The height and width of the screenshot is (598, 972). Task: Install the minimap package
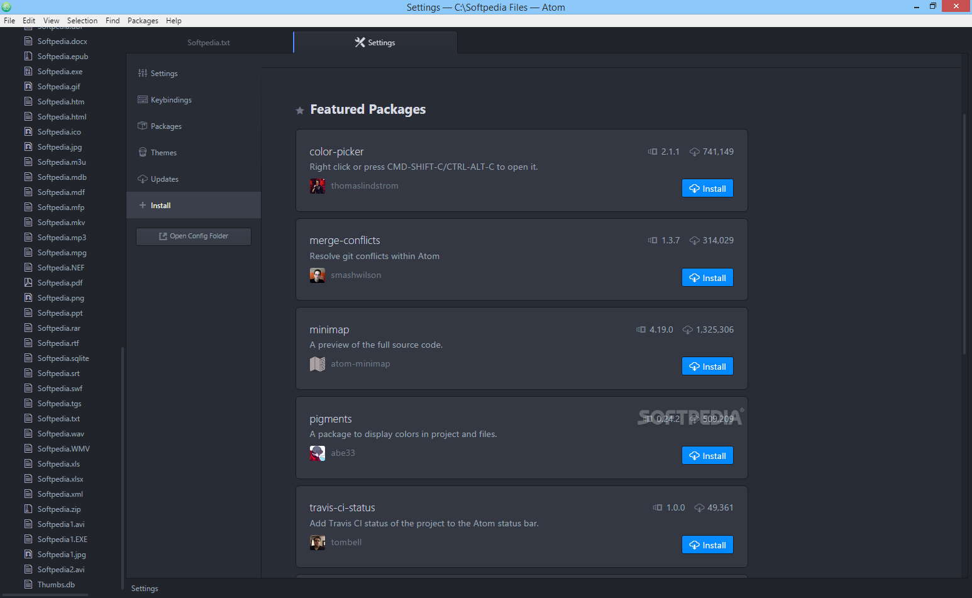tap(707, 367)
